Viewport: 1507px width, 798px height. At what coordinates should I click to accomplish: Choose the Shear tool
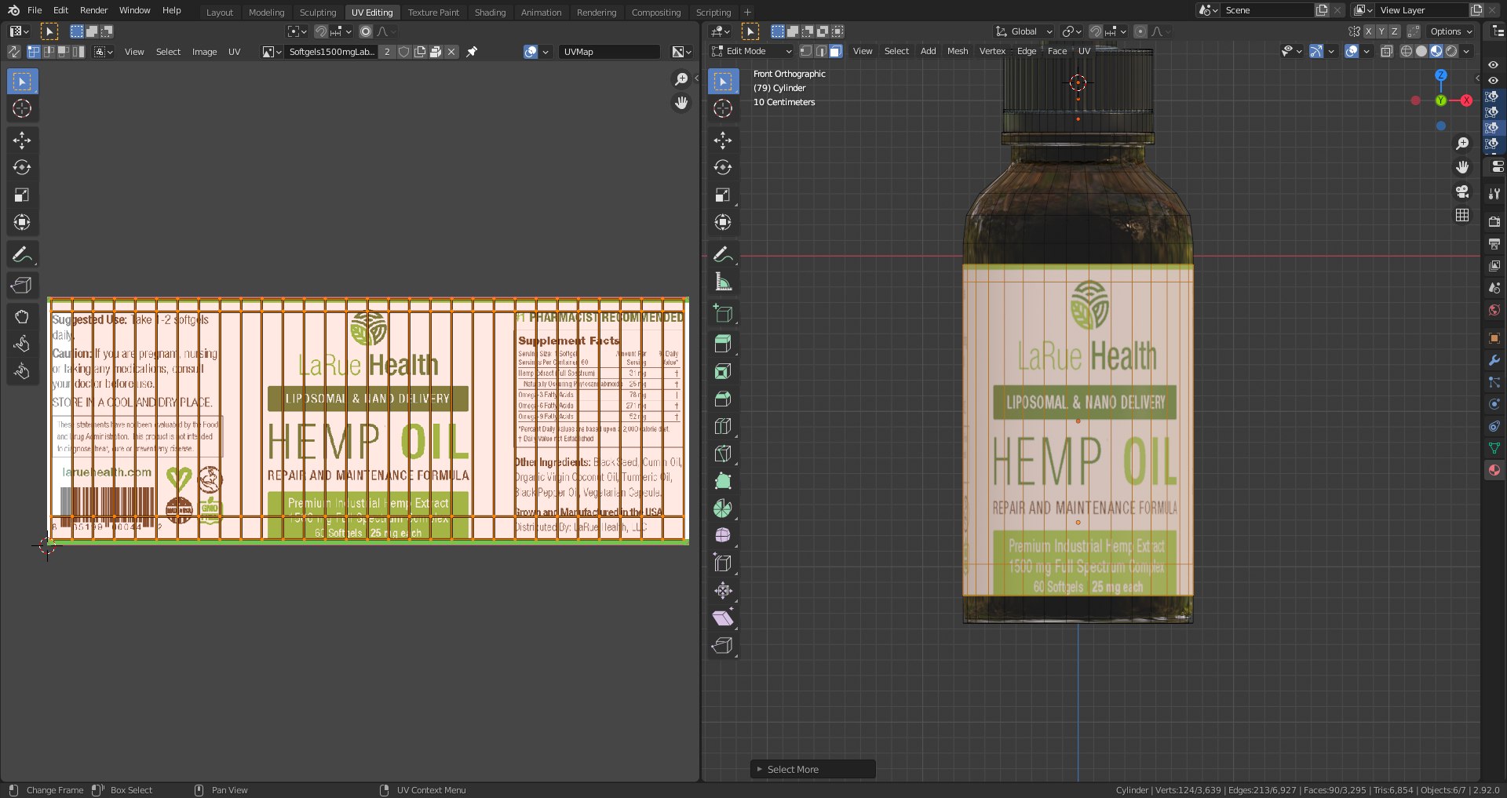(x=723, y=618)
